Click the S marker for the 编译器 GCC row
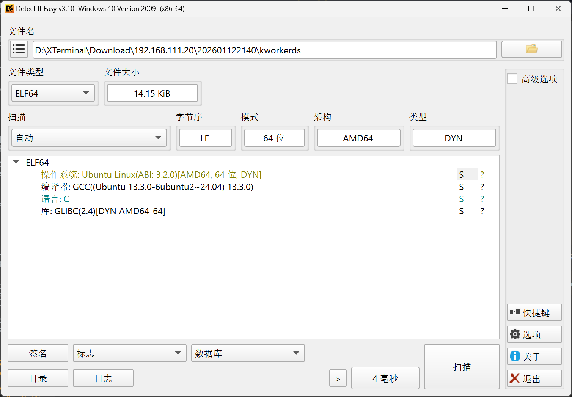 (461, 187)
